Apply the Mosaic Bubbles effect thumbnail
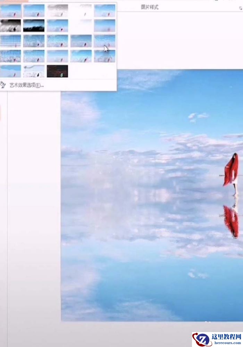Viewport: 243px width, 347px height. (x=81, y=41)
